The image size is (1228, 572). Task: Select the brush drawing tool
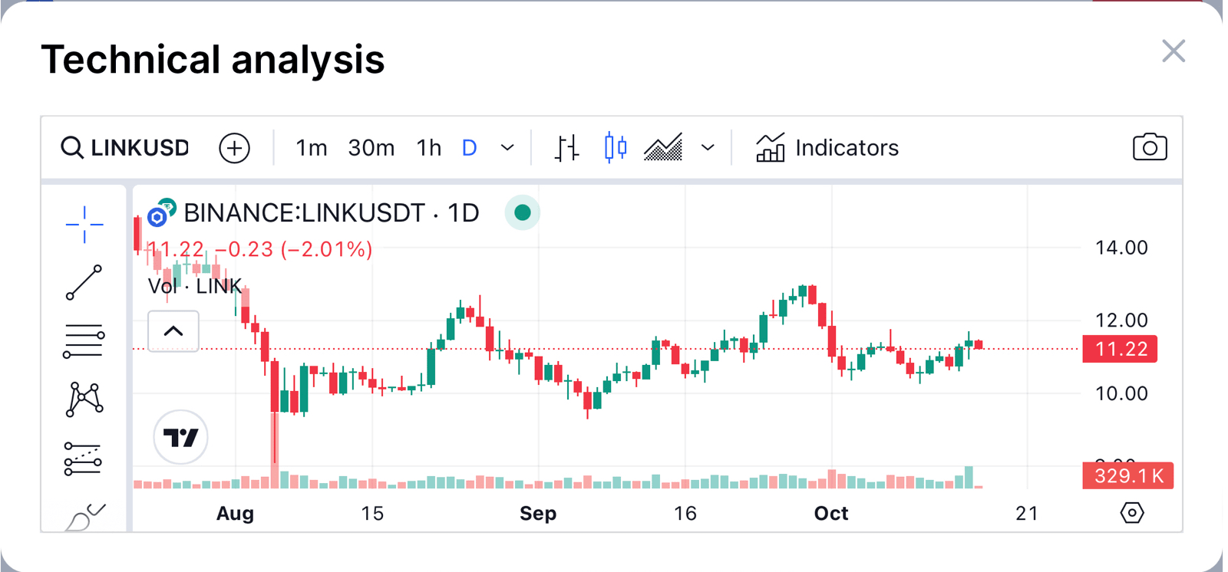tap(85, 518)
